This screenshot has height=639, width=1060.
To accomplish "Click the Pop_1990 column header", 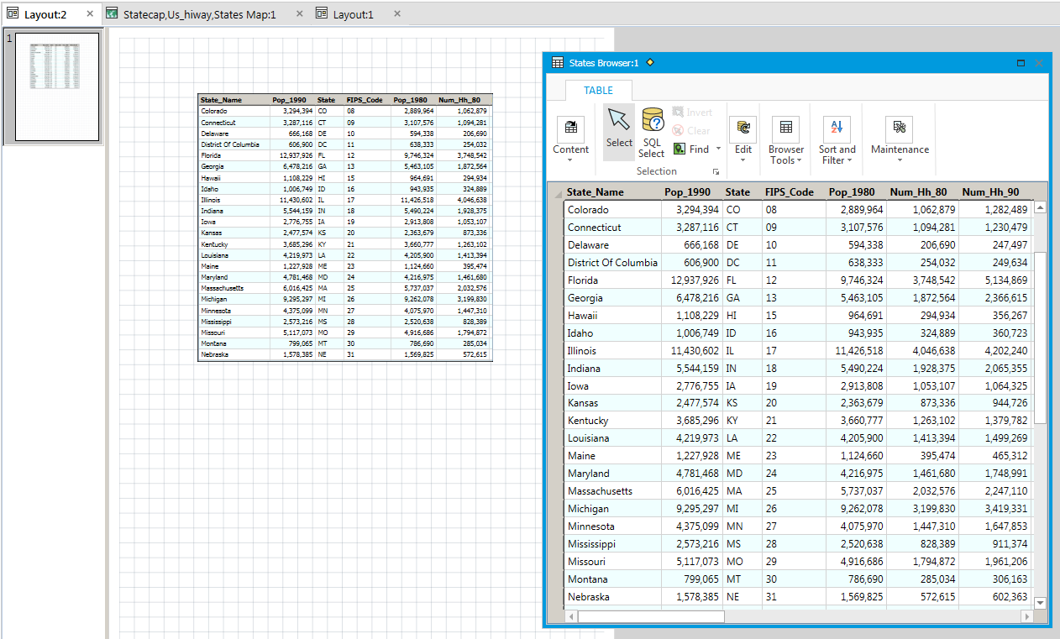I will 687,191.
